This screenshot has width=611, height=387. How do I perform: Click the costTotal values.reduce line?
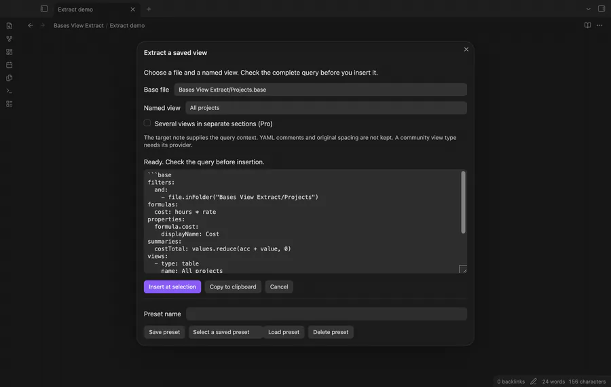pos(223,248)
